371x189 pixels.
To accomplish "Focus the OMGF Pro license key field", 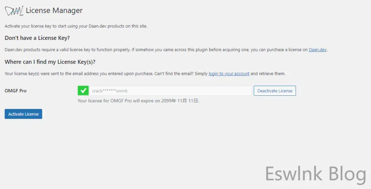I will coord(170,91).
